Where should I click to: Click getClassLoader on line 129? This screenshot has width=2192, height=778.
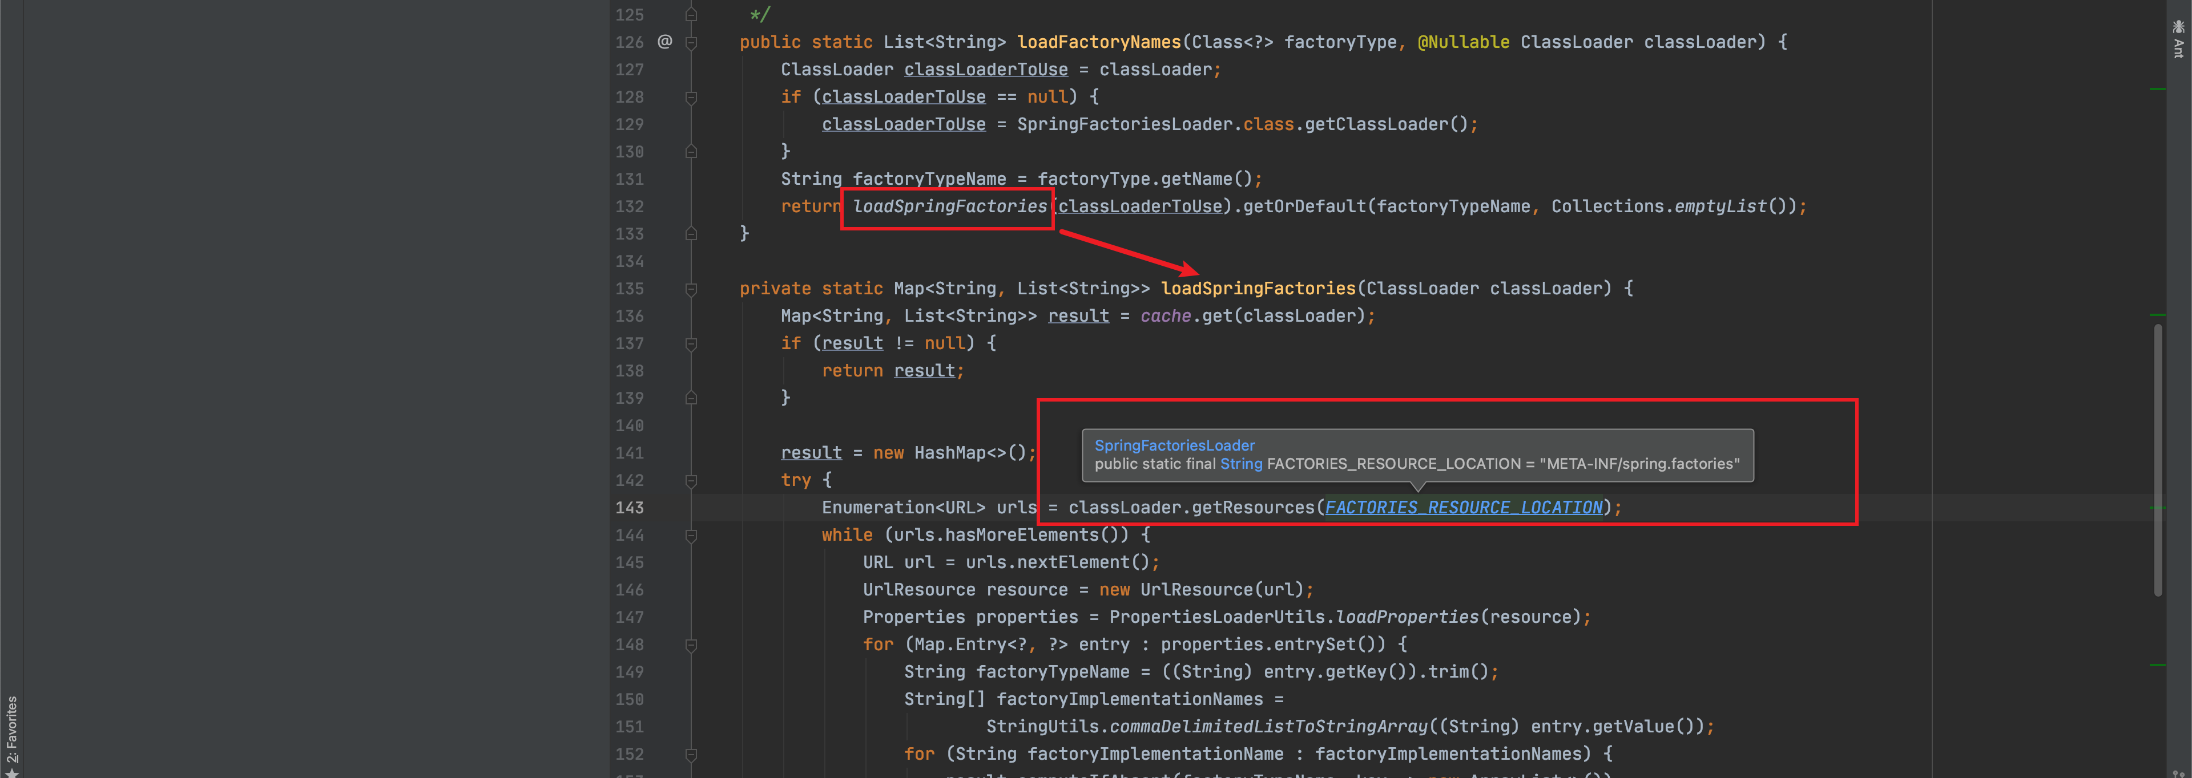1376,124
